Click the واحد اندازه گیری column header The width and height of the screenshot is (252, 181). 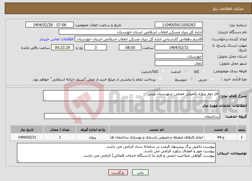[x=92, y=130]
